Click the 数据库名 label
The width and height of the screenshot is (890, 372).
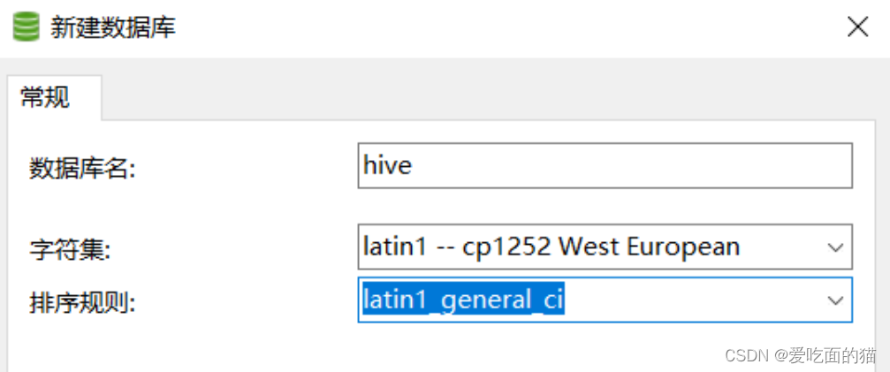(x=82, y=169)
